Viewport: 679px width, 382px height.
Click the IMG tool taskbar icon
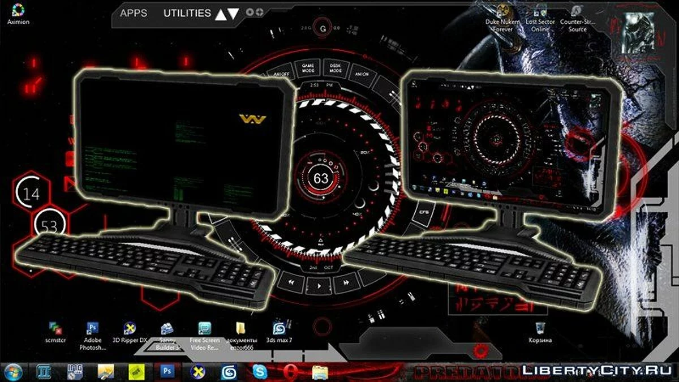pyautogui.click(x=75, y=371)
